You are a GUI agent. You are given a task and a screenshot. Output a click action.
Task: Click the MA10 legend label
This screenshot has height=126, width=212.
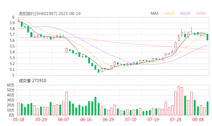tap(169, 13)
